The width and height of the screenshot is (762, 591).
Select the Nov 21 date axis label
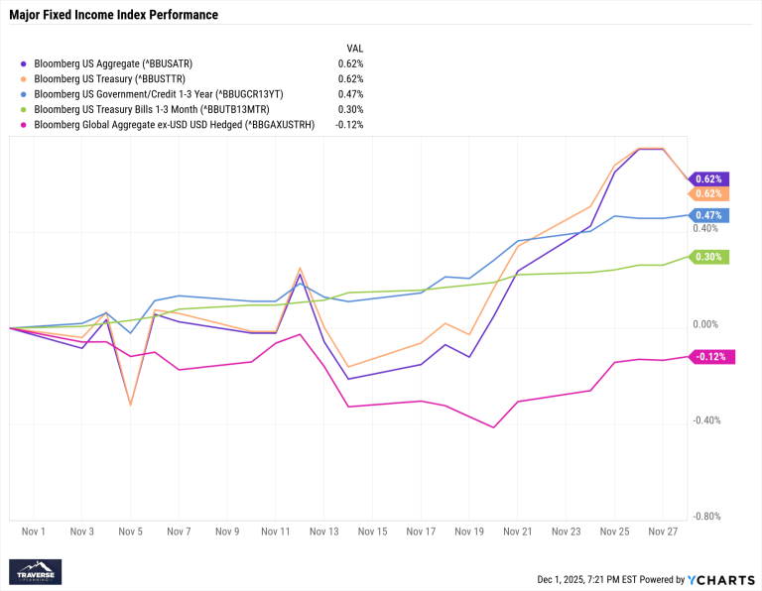pyautogui.click(x=517, y=532)
